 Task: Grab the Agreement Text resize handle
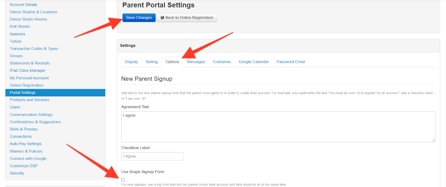(x=434, y=140)
